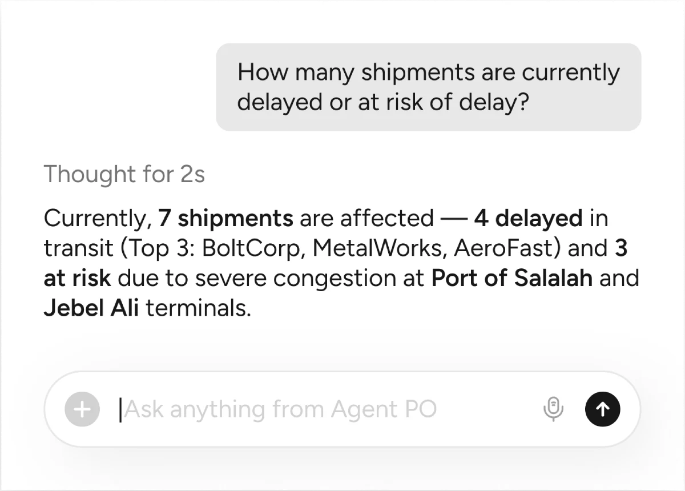Expand the "Thought for 2s" reasoning
The height and width of the screenshot is (491, 685).
pyautogui.click(x=124, y=174)
